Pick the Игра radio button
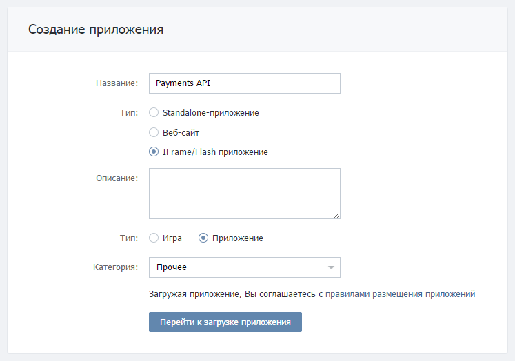This screenshot has width=515, height=361. click(x=154, y=238)
